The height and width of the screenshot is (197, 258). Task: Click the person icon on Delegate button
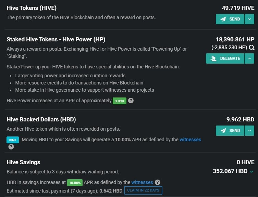click(x=213, y=58)
